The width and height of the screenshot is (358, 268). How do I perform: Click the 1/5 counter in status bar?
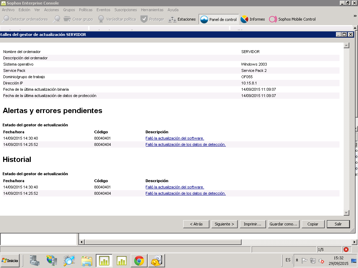tap(321, 250)
